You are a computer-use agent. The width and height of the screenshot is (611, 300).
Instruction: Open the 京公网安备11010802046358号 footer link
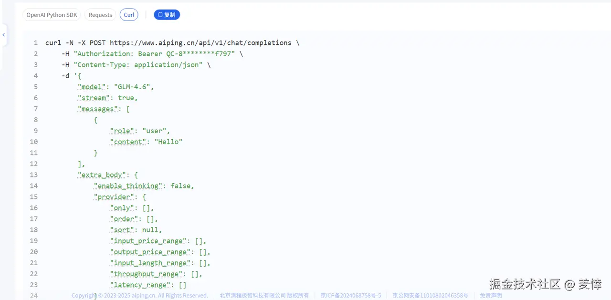430,296
